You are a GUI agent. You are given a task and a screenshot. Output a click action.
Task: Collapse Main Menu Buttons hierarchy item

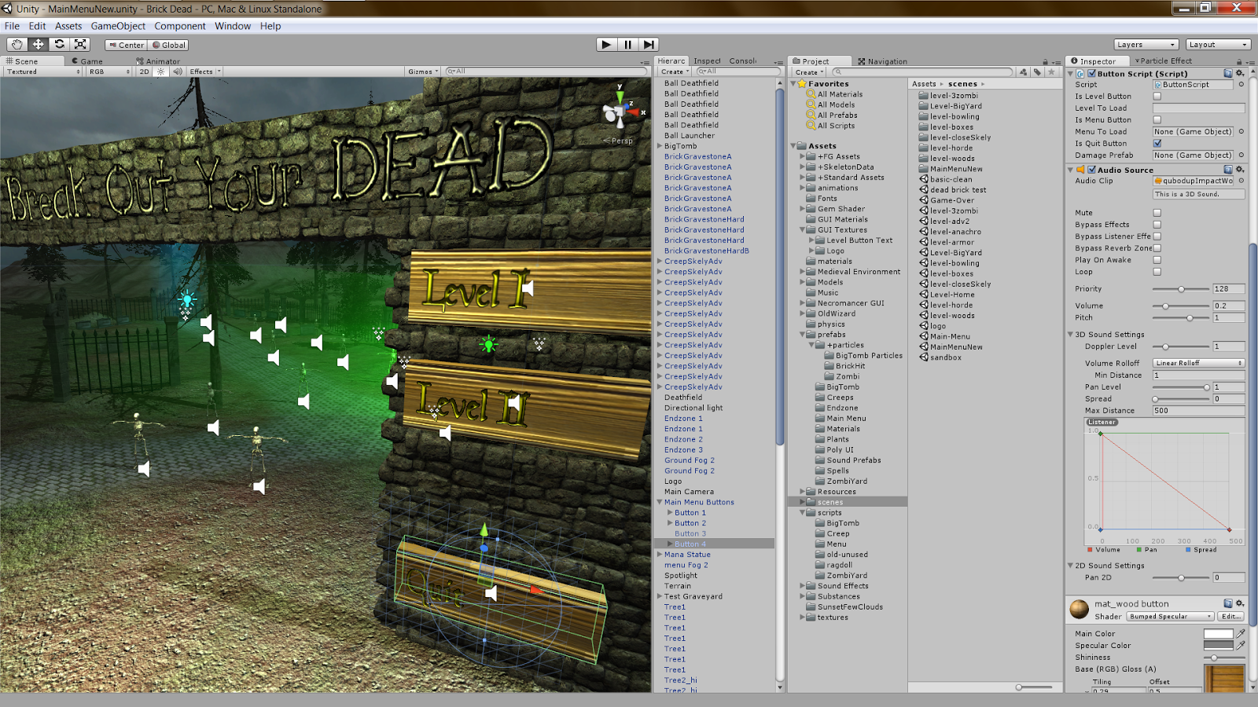click(660, 502)
